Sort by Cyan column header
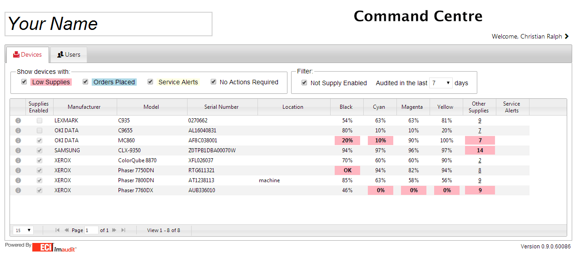579x257 pixels. coord(380,107)
